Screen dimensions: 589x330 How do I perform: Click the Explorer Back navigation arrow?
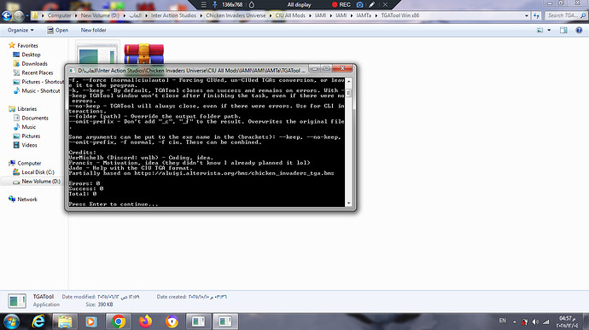(x=7, y=15)
